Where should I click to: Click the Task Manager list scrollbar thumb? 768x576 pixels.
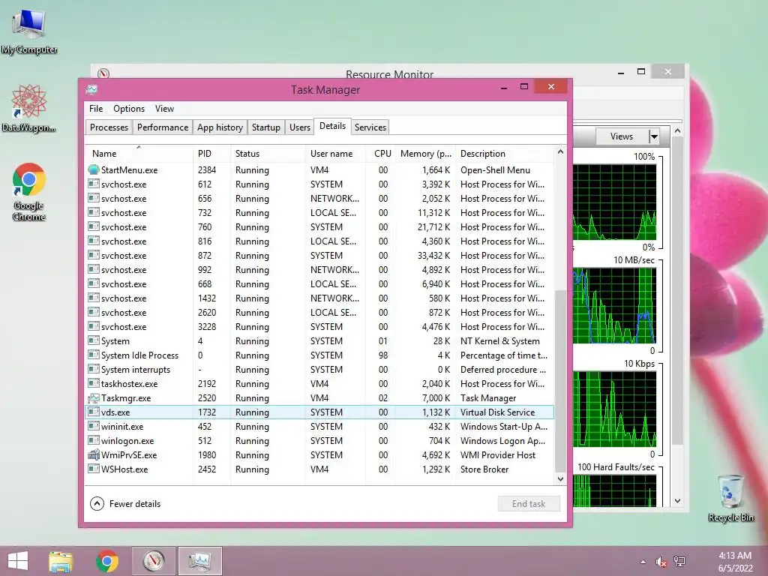tap(560, 379)
